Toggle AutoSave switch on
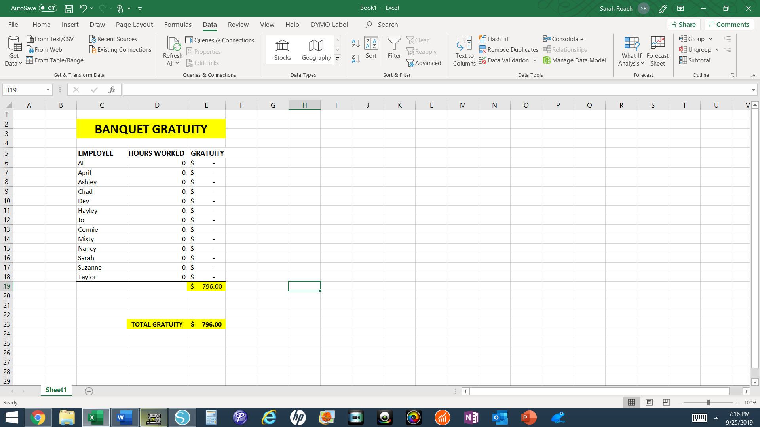760x427 pixels. coord(48,8)
